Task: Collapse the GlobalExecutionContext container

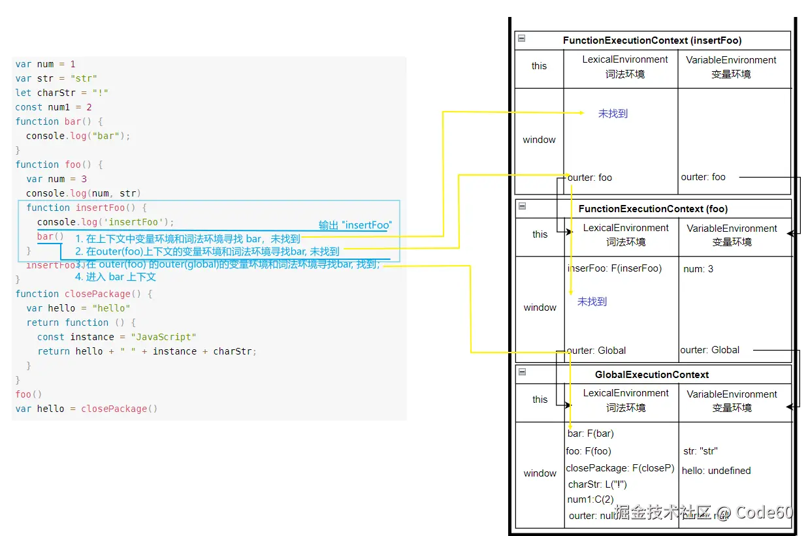Action: click(522, 371)
